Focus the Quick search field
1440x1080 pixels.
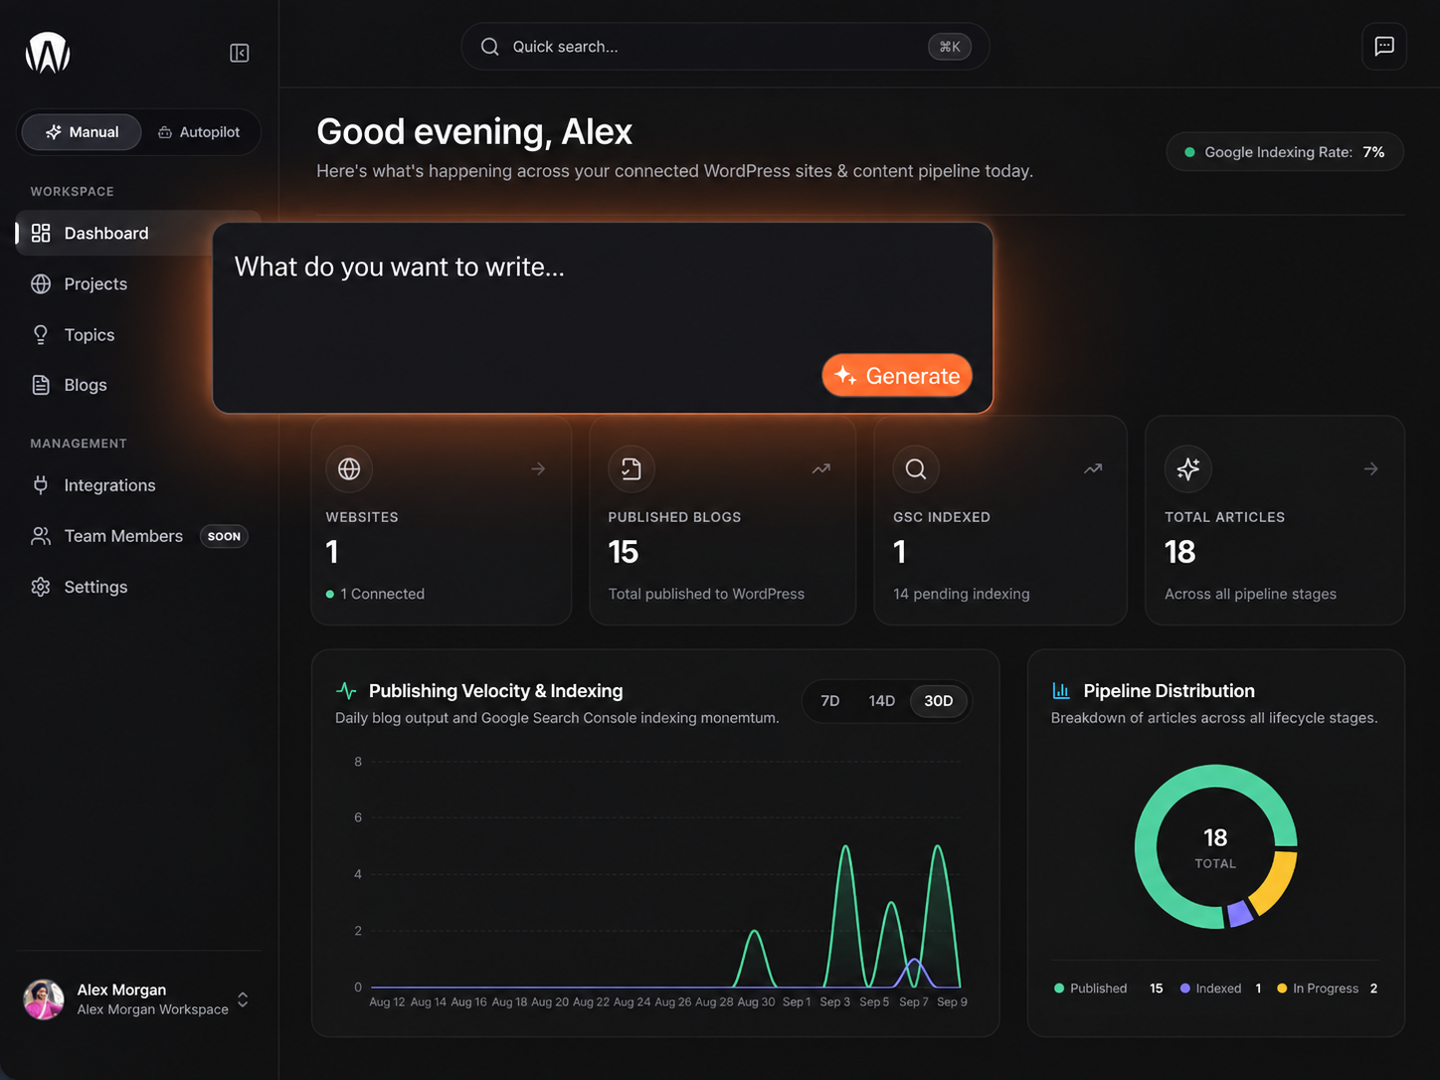[725, 47]
